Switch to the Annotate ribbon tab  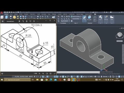coord(44,14)
